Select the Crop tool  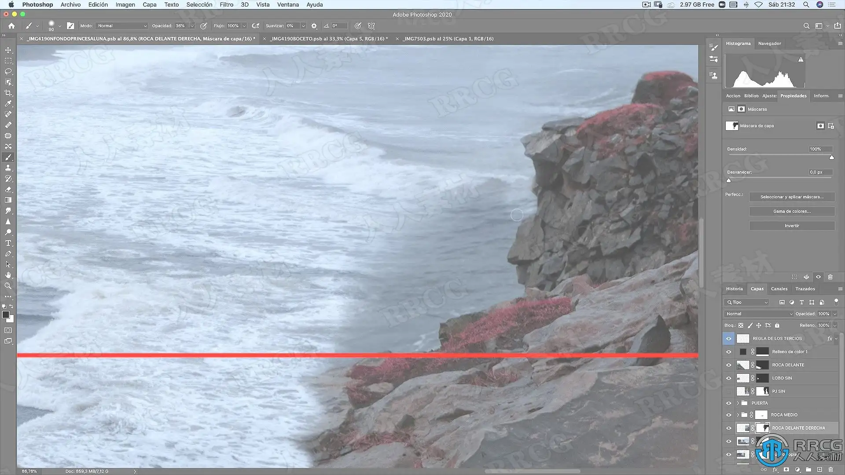tap(8, 93)
